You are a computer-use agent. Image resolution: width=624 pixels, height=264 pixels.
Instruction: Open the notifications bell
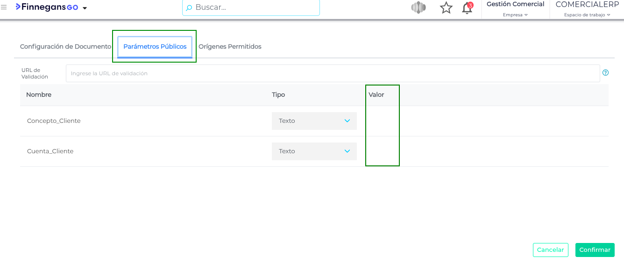click(x=467, y=8)
